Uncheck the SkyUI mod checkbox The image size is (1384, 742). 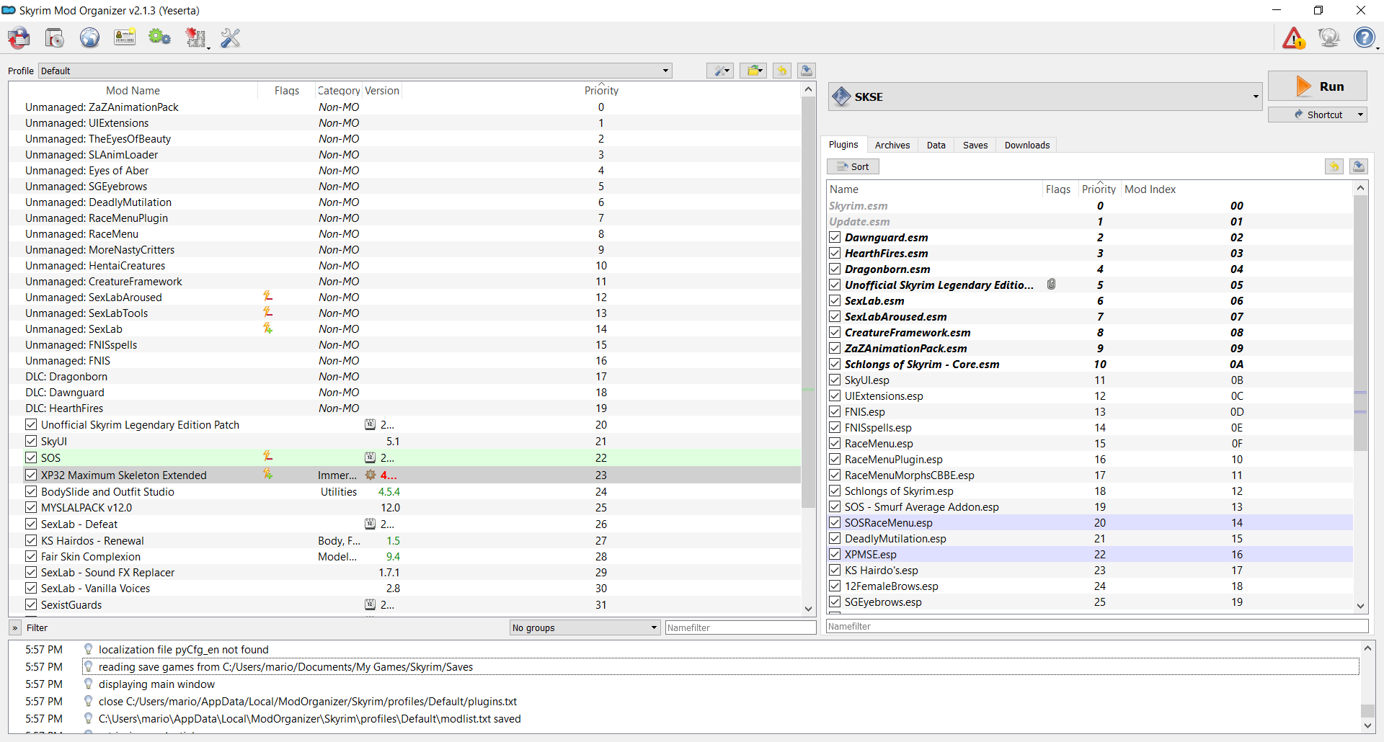pyautogui.click(x=31, y=441)
